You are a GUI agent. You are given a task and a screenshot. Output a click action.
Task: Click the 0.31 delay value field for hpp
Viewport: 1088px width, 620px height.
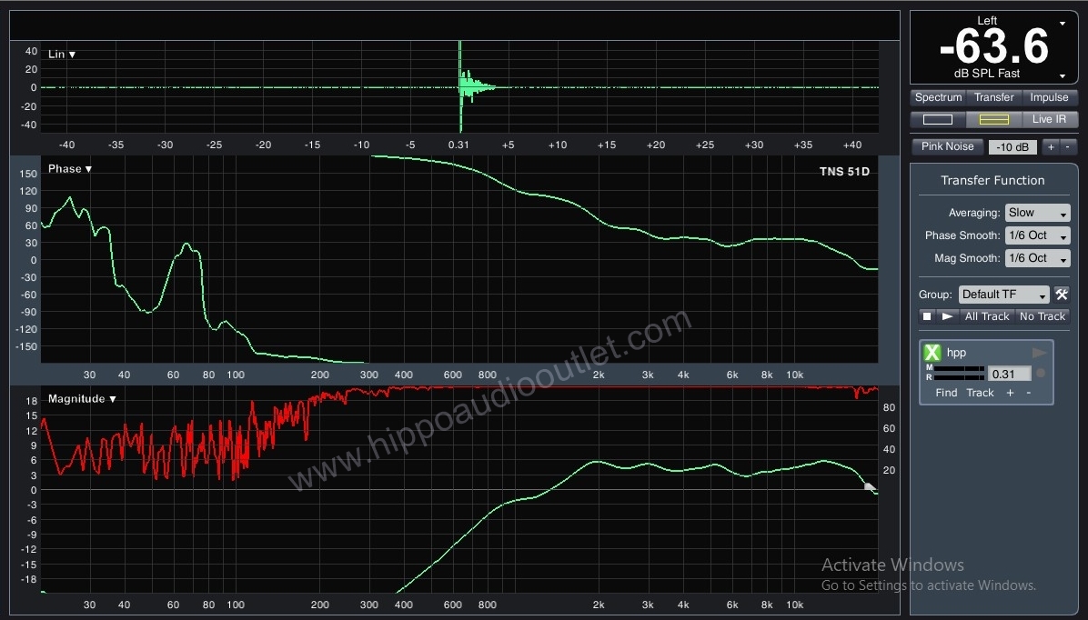point(1008,374)
